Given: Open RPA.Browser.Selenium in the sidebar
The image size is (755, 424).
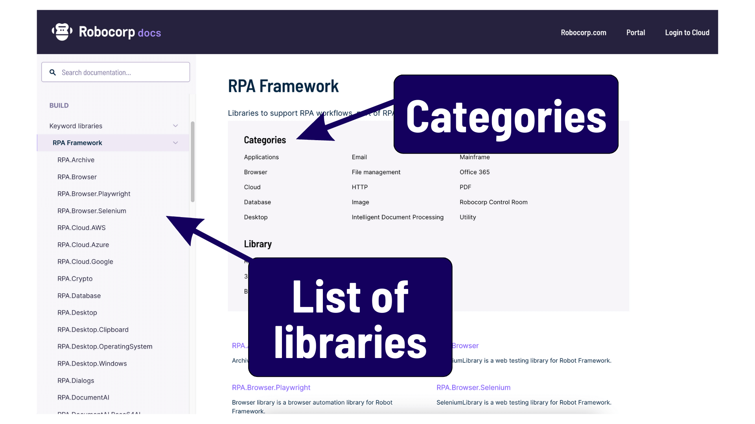Looking at the screenshot, I should (92, 211).
